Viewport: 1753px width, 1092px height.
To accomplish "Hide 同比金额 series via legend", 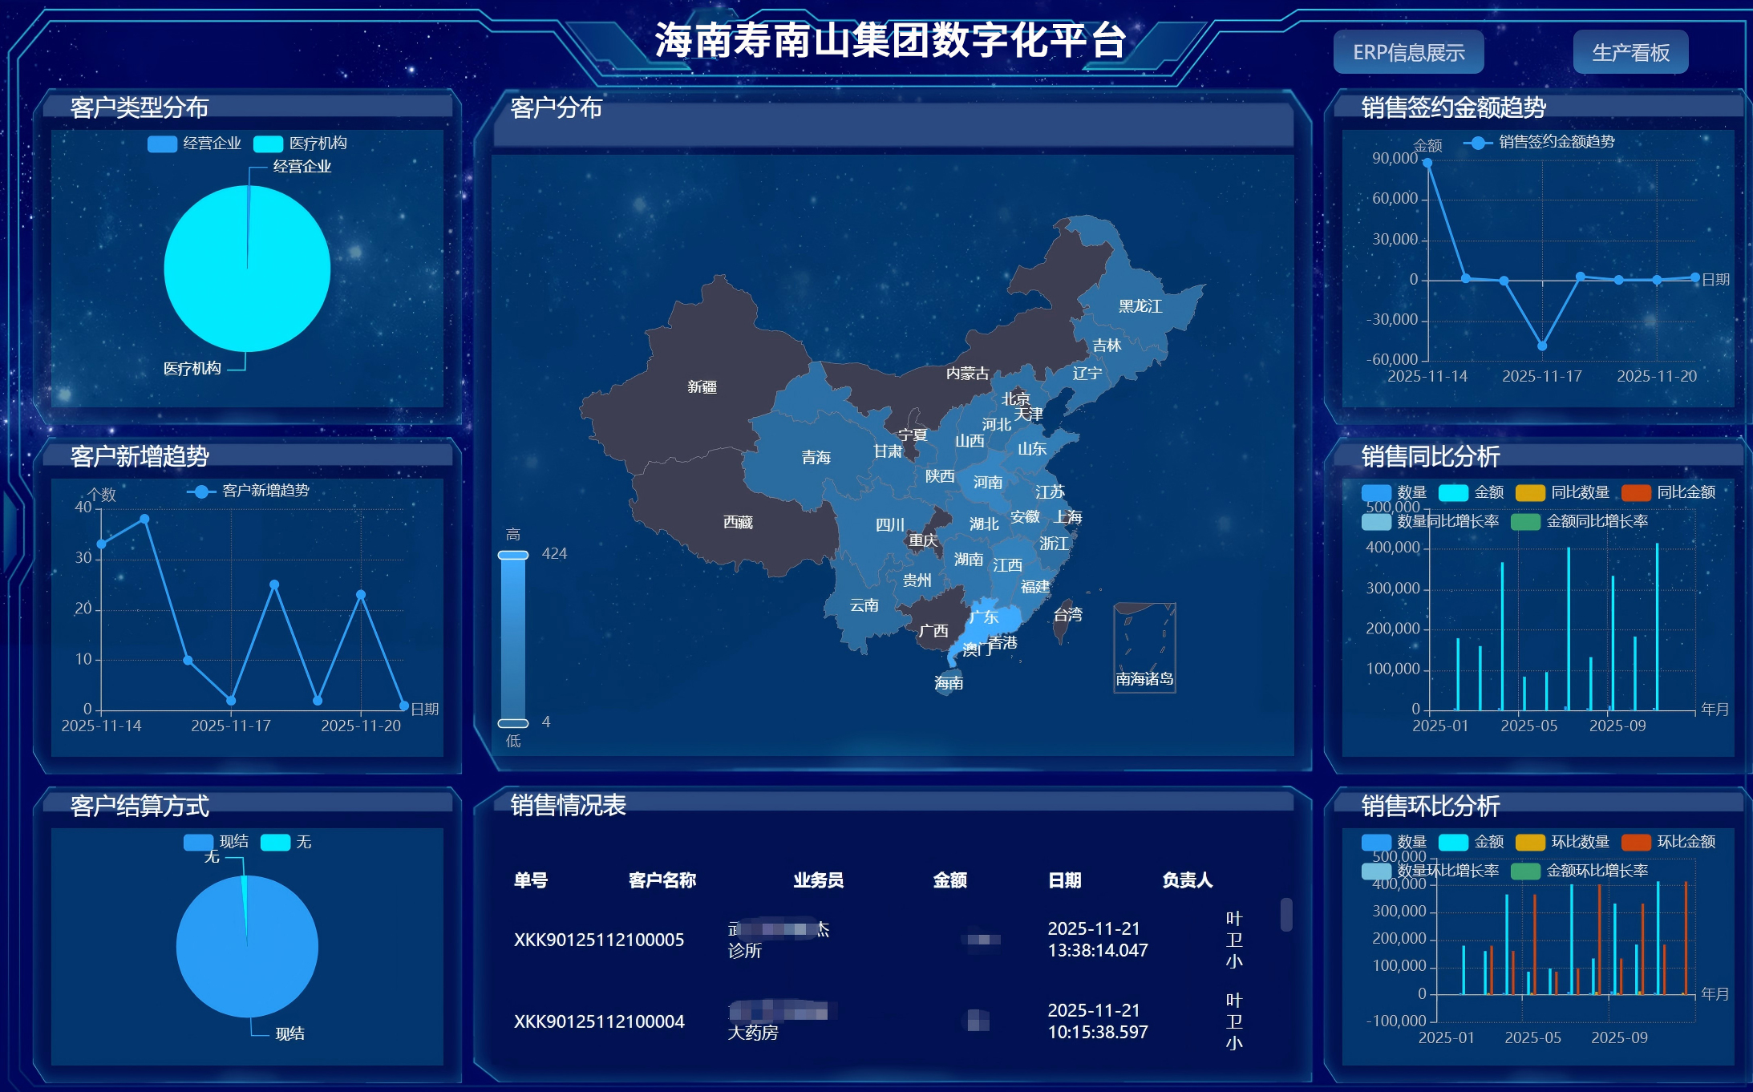I will (x=1636, y=492).
